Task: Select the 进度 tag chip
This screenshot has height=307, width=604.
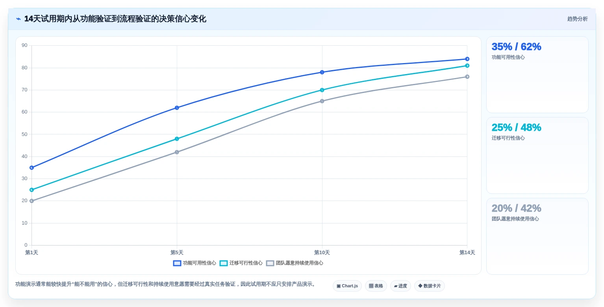Action: click(400, 286)
